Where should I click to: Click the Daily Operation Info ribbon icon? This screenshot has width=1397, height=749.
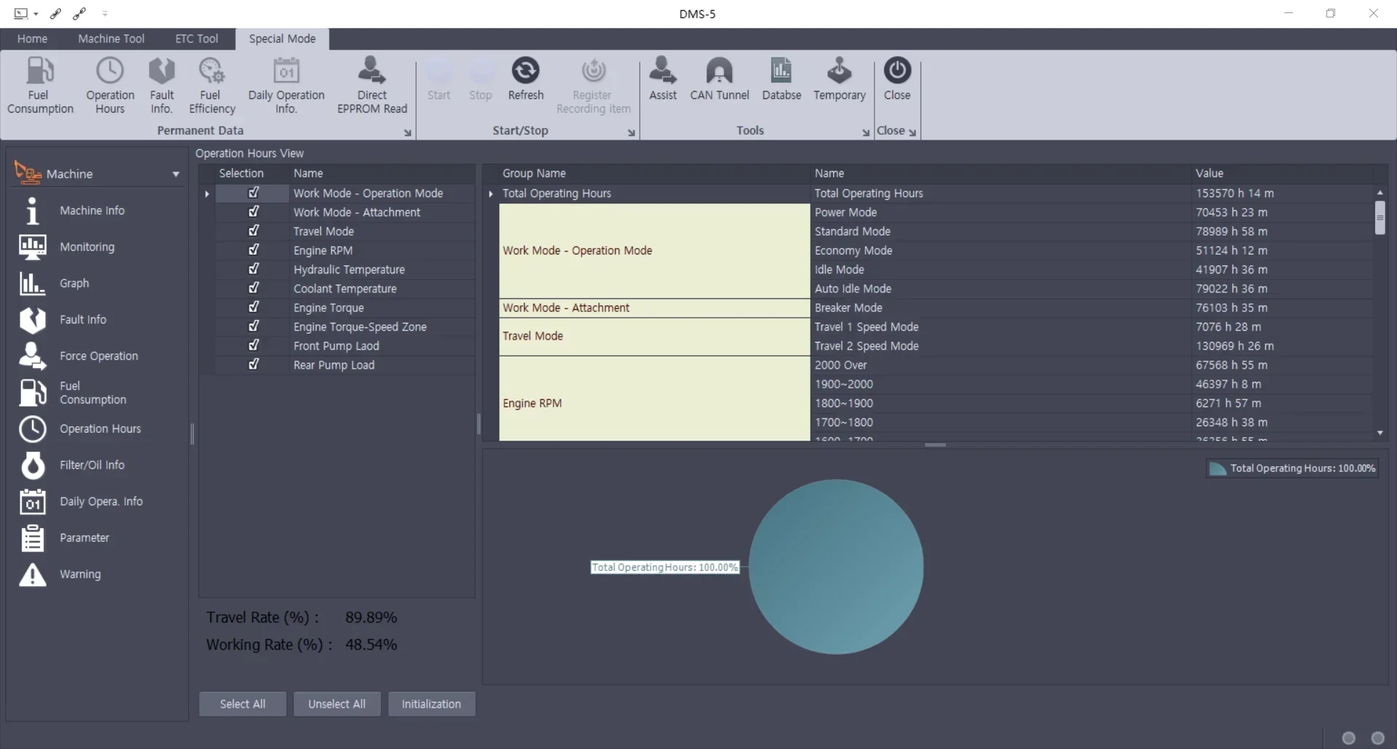pos(286,71)
